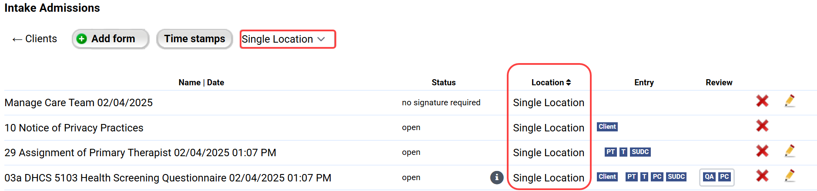The height and width of the screenshot is (191, 817).
Task: Edit Manage Care Team with pencil icon
Action: click(790, 101)
